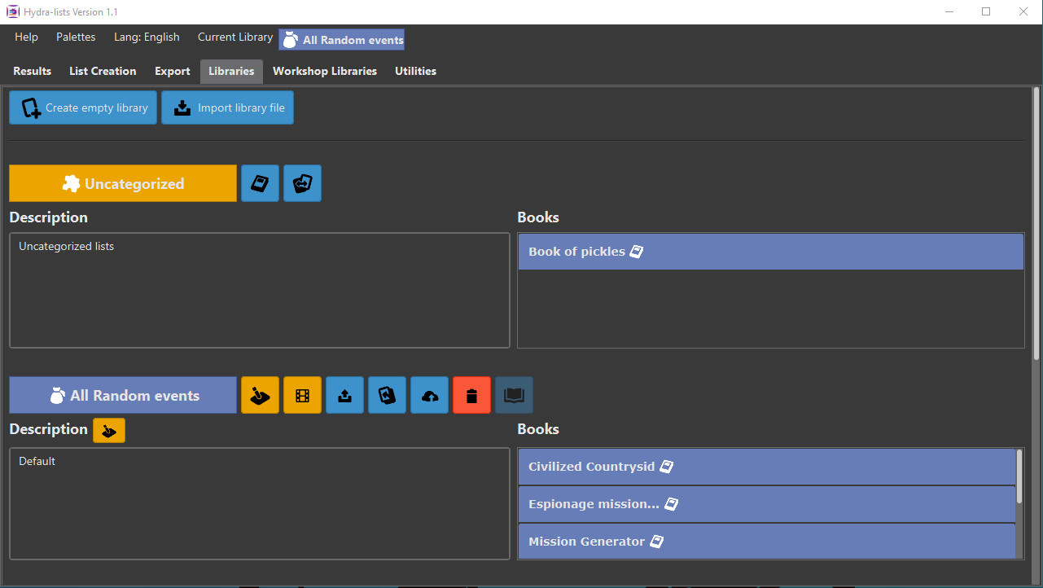Click the cloud upload icon for All Random events
This screenshot has width=1043, height=588.
click(429, 395)
